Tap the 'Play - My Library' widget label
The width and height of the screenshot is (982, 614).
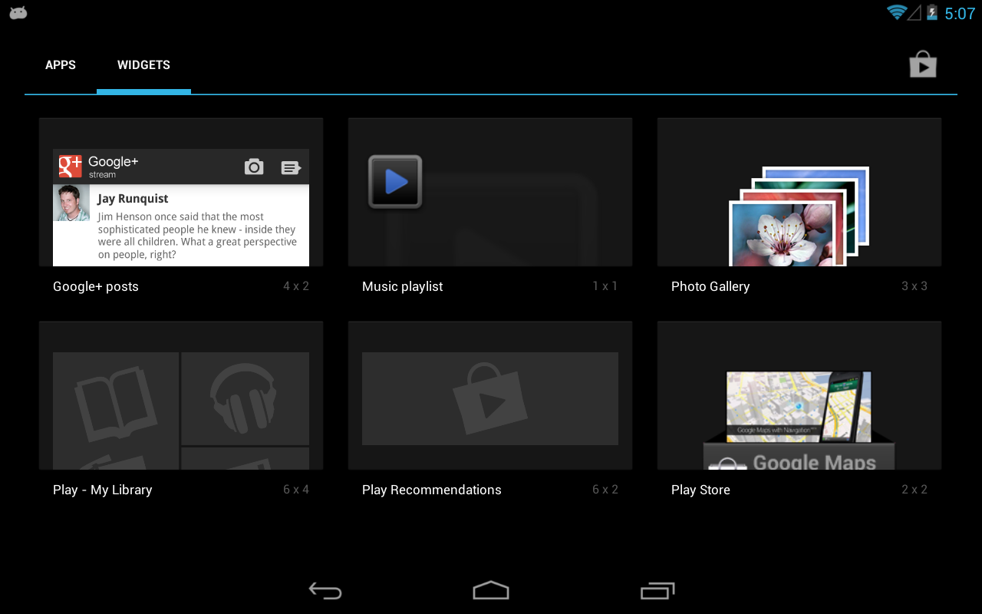[x=103, y=490]
